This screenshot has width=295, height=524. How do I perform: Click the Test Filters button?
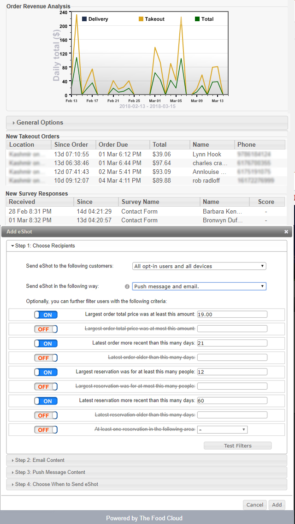pos(237,446)
